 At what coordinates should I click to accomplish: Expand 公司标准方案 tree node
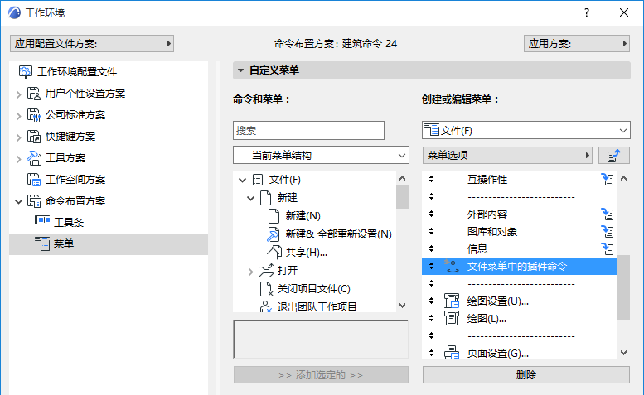(x=18, y=116)
